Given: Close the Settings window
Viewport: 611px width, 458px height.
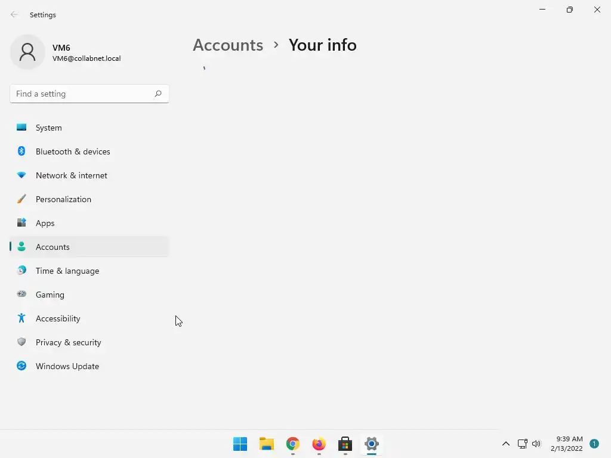Looking at the screenshot, I should click(x=597, y=10).
